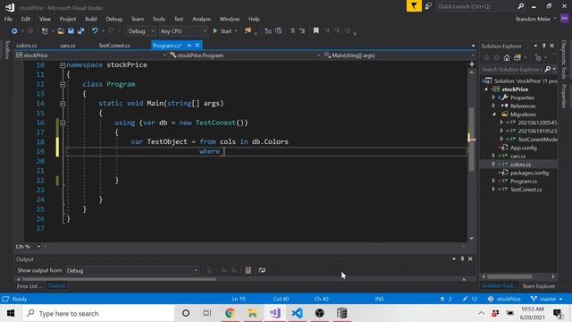Screen dimensions: 572x322
Task: Click the pending changes filter icon in Solution Explorer
Action: click(538, 57)
